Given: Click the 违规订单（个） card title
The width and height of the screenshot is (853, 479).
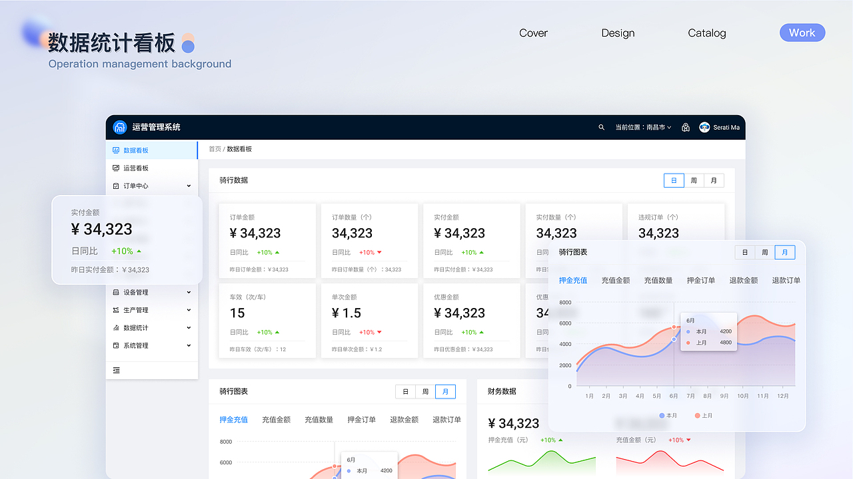Looking at the screenshot, I should [658, 218].
